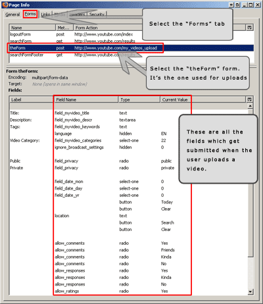Select the theForm row

pyautogui.click(x=131, y=48)
